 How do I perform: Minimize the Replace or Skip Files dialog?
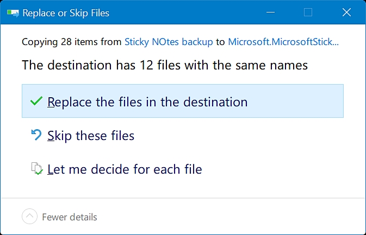270,12
